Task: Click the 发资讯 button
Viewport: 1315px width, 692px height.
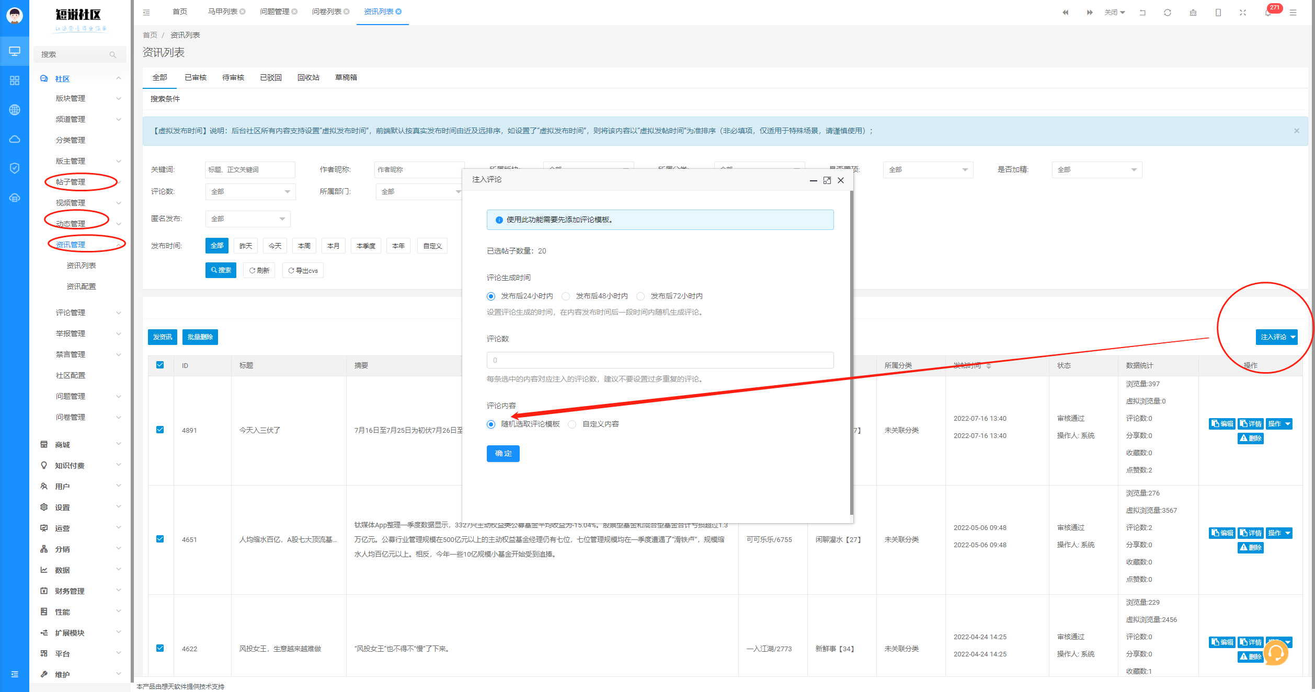Action: [x=163, y=337]
